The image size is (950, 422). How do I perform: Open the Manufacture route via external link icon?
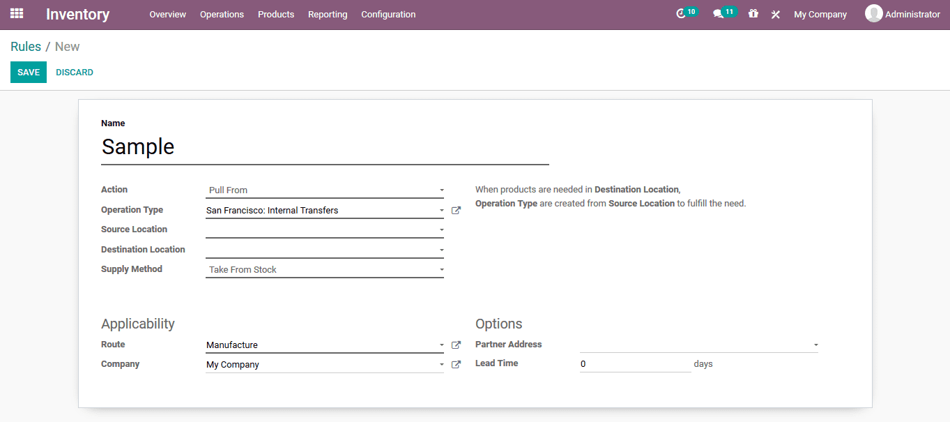coord(456,345)
